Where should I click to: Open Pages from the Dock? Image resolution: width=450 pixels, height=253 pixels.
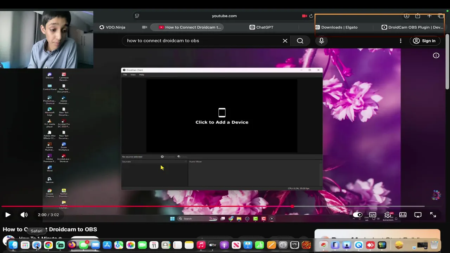point(271,245)
